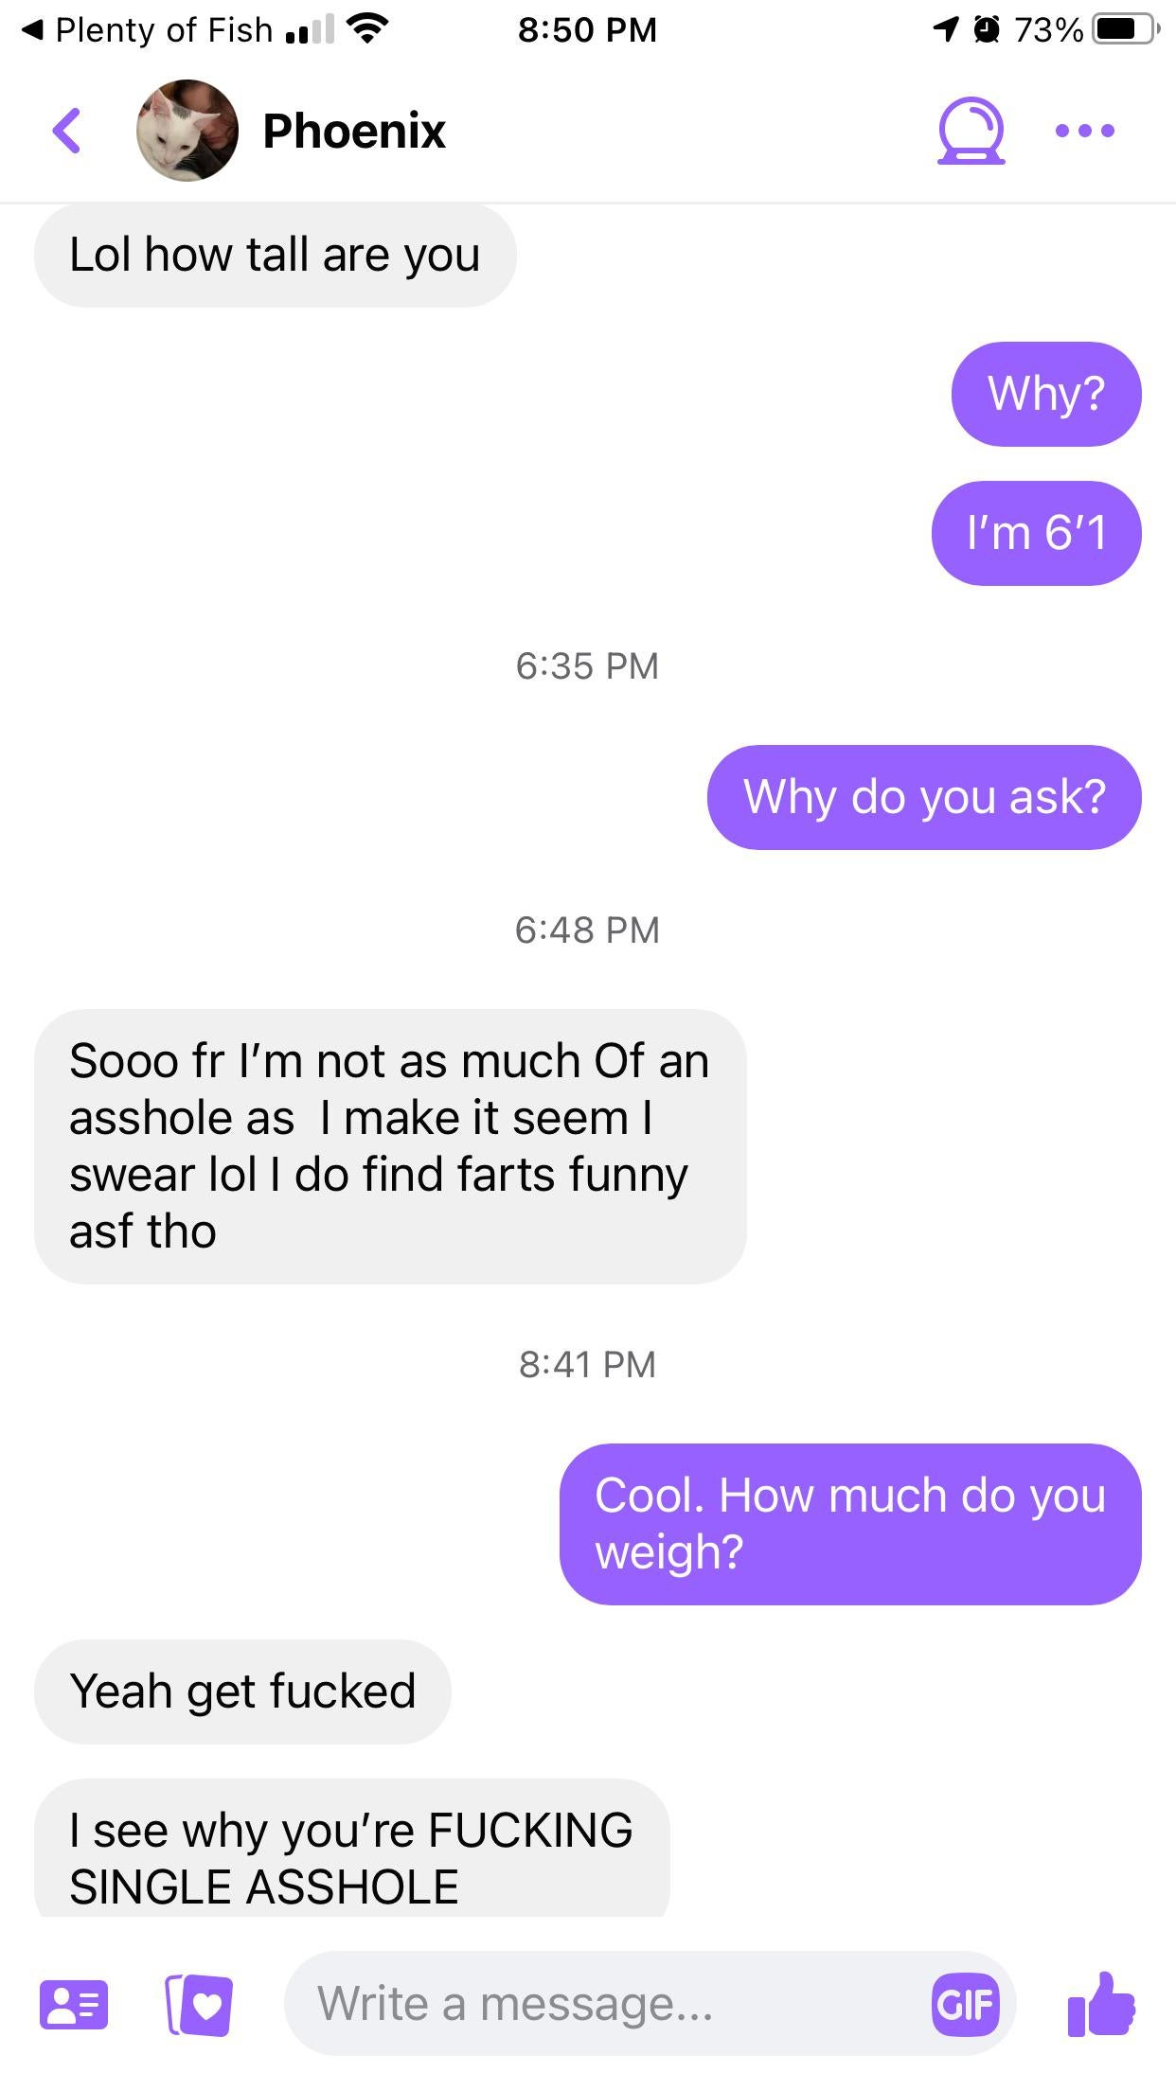Open Phoenix's cat profile picture
Image resolution: width=1176 pixels, height=2090 pixels.
tap(187, 131)
